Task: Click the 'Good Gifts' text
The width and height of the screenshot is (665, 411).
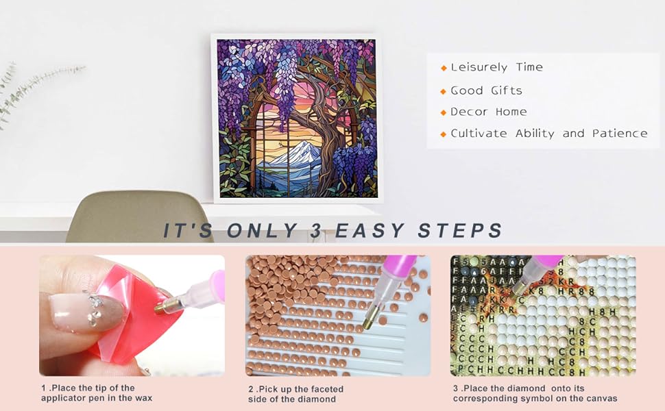Action: 486,90
